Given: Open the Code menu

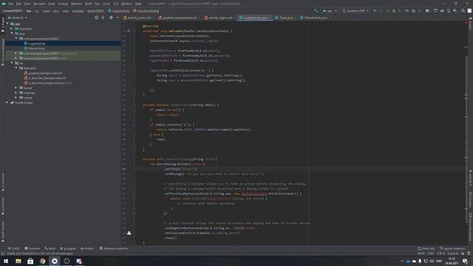Looking at the screenshot, I should [52, 4].
